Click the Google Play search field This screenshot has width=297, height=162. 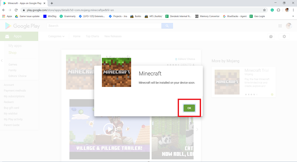(104, 26)
